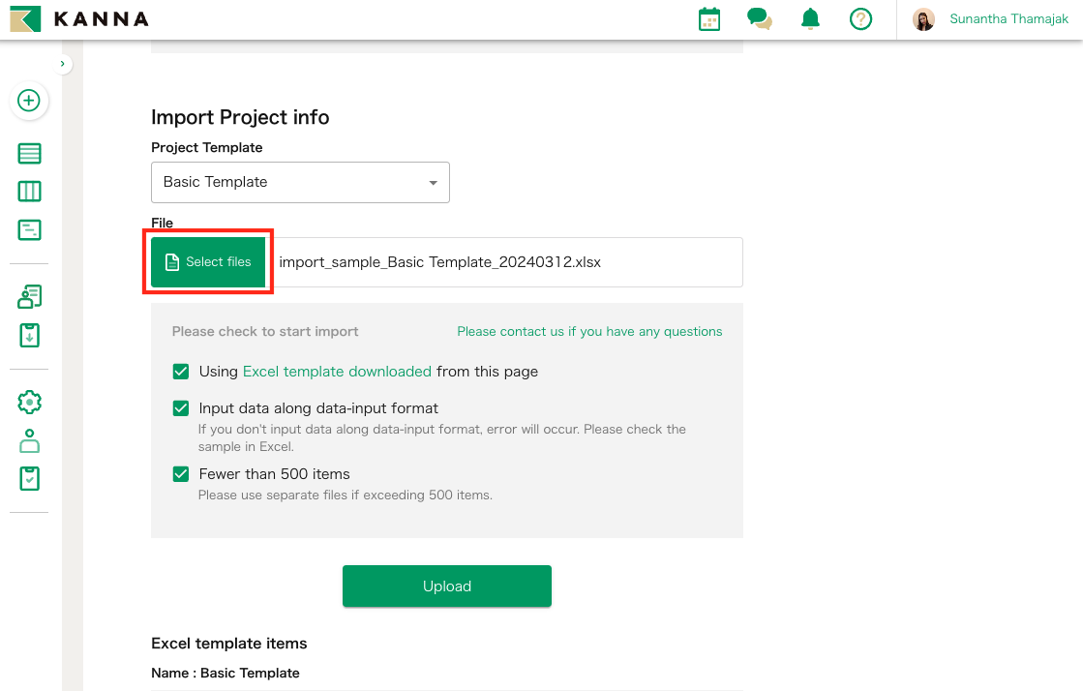
Task: Select the member contacts icon in sidebar
Action: point(28,296)
